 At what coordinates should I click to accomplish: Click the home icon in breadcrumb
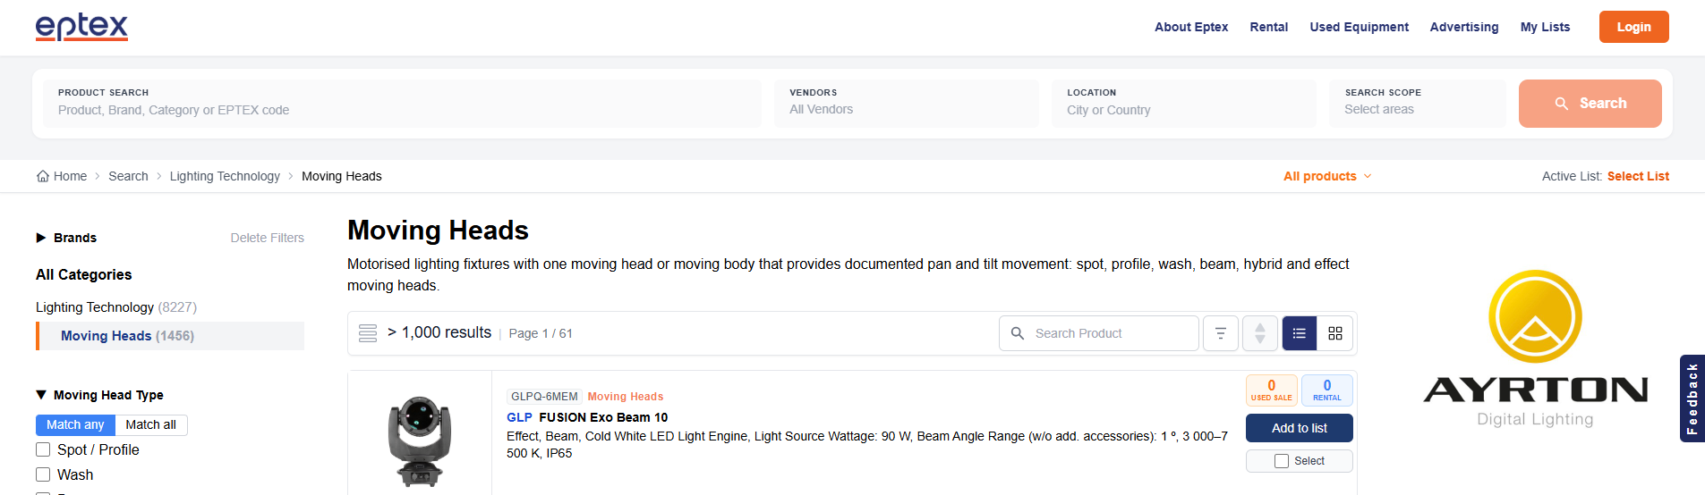click(x=43, y=176)
